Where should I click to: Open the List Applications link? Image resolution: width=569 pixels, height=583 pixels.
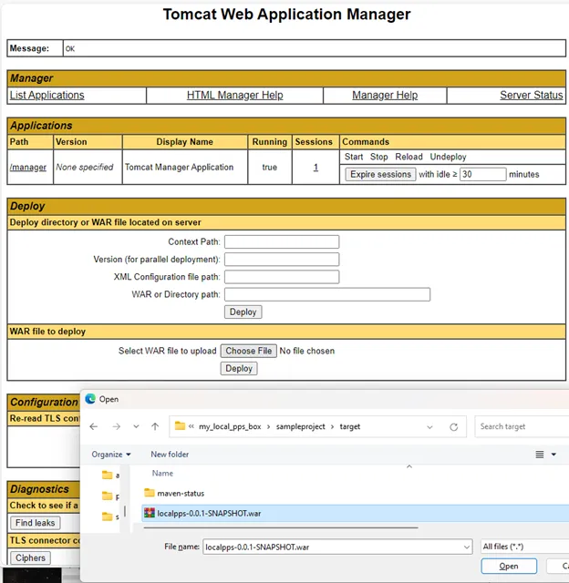[47, 96]
